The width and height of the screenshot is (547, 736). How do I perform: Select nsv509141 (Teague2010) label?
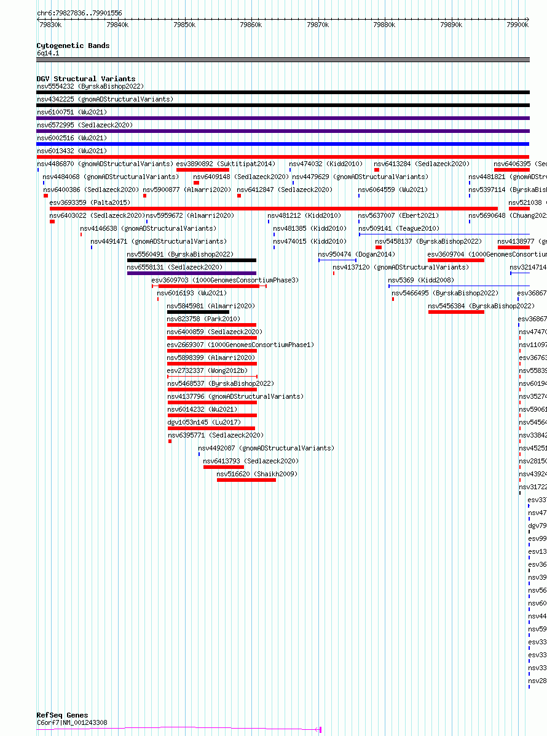(399, 228)
